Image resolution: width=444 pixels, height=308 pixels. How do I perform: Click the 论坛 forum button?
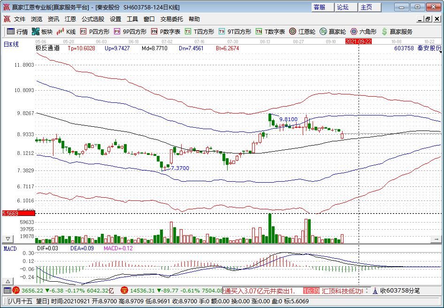343,7
